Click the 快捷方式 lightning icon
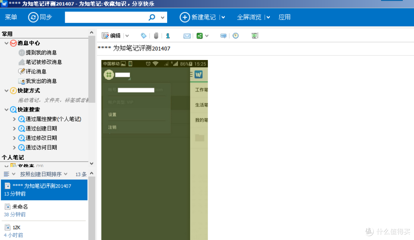The height and width of the screenshot is (240, 414). [13, 91]
